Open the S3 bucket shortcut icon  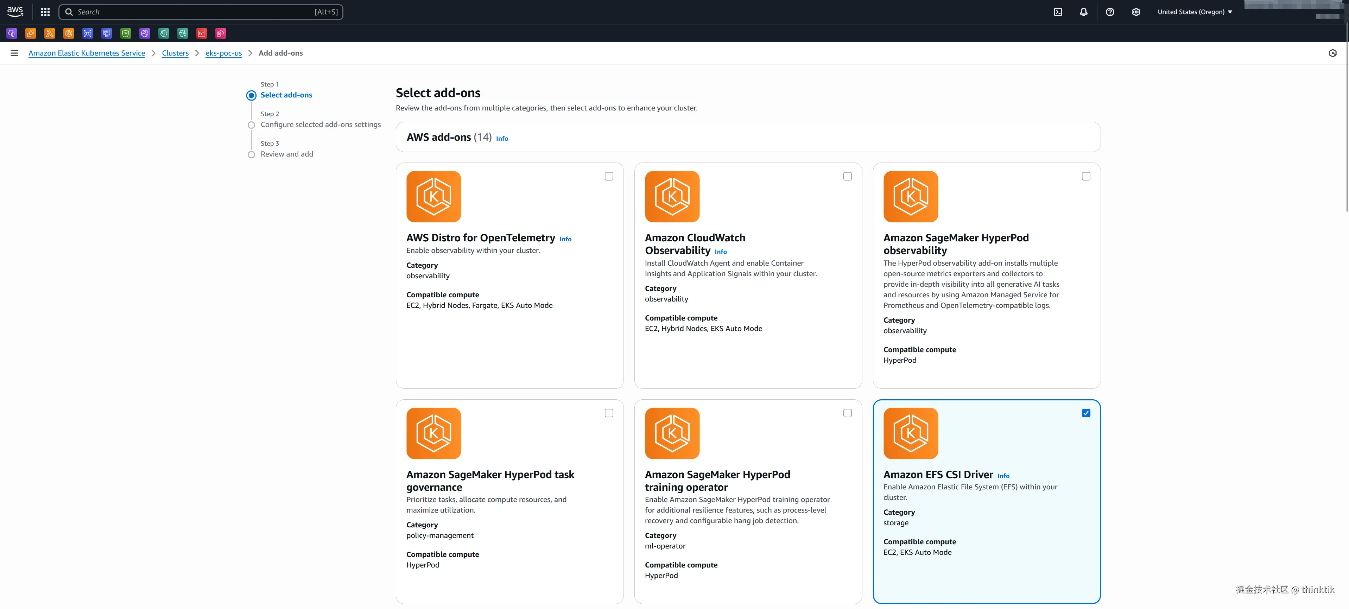point(126,33)
